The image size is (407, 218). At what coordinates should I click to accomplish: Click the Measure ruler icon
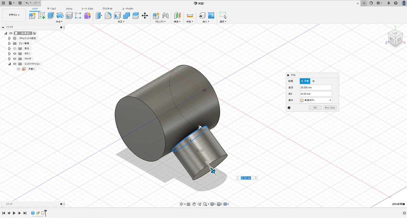(190, 15)
